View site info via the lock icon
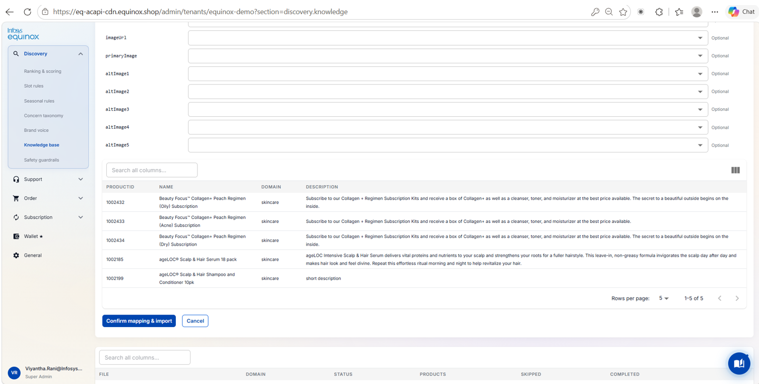Screen dimensions: 759x384 tap(45, 12)
